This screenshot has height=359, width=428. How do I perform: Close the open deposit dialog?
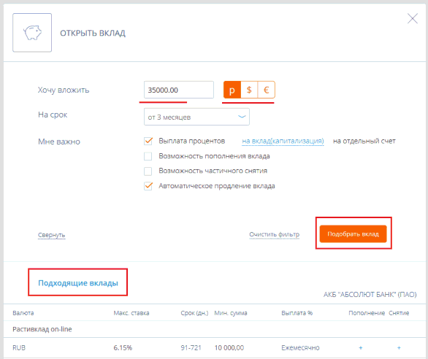[412, 18]
